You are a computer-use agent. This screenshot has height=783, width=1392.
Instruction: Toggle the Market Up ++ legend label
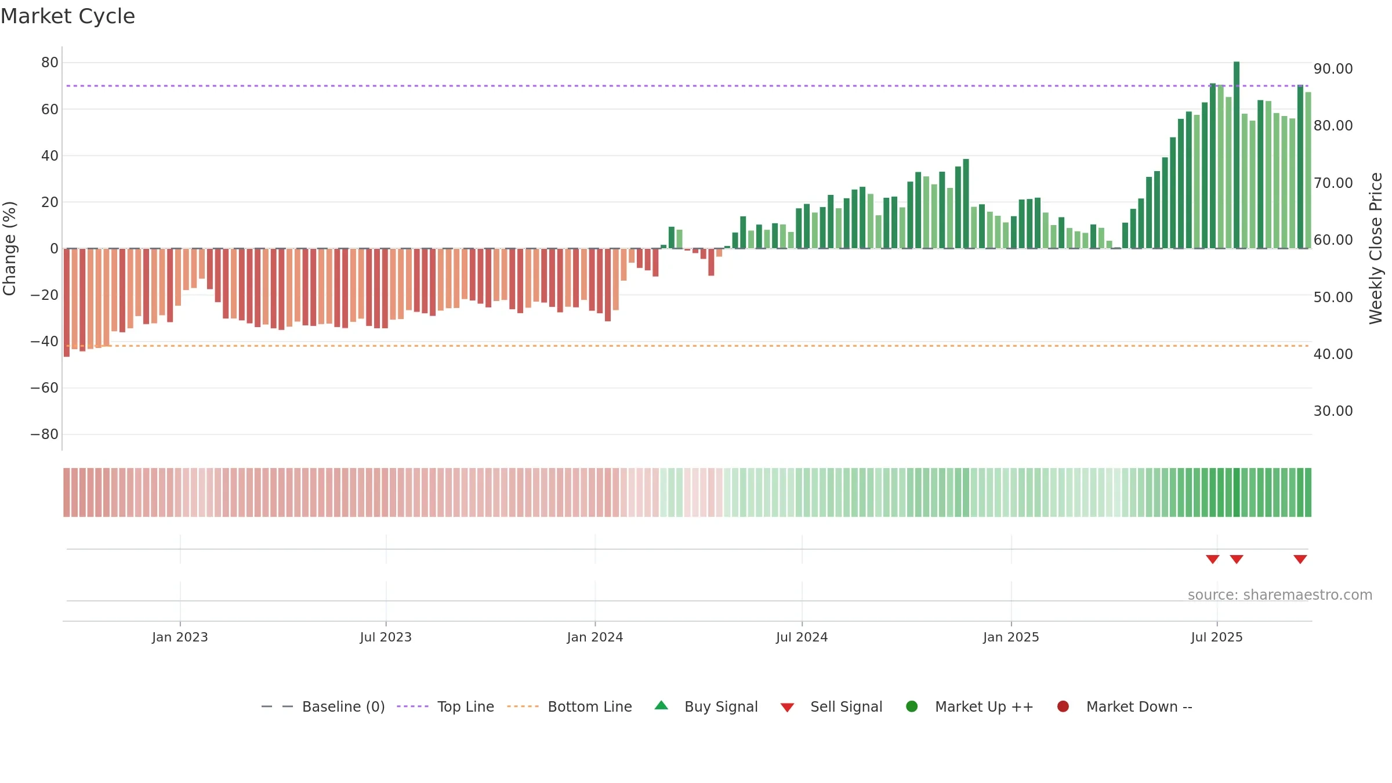(984, 706)
